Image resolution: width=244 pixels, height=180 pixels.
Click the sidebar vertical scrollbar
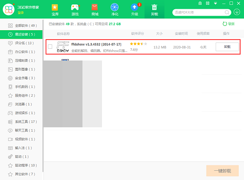(43, 96)
